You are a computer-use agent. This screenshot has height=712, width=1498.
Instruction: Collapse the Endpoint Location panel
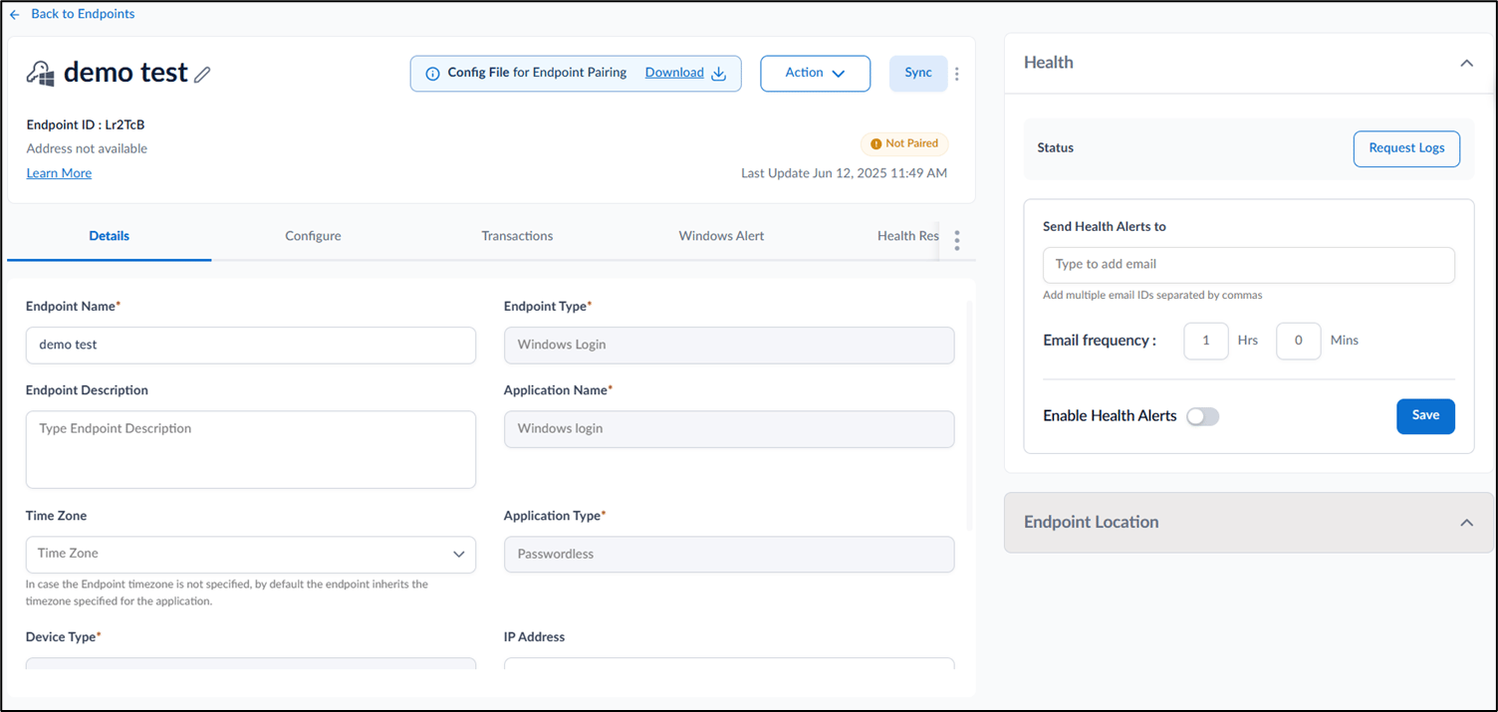[1466, 523]
